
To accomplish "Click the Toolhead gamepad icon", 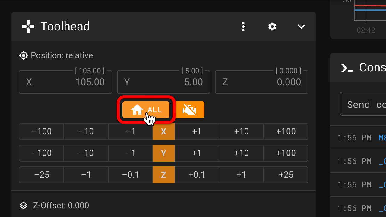I will click(28, 27).
